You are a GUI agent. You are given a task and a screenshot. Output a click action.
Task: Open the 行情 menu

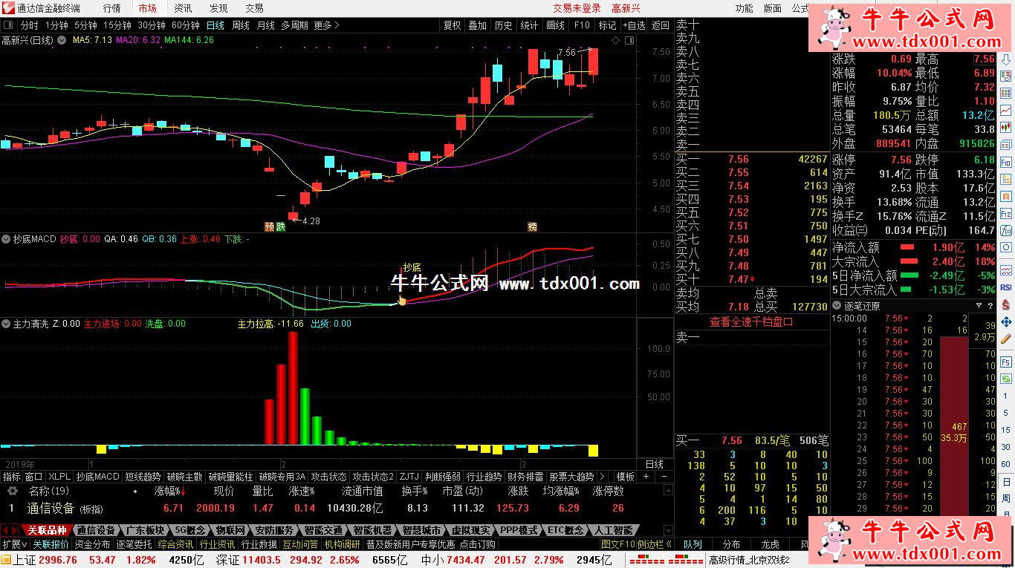click(x=111, y=8)
